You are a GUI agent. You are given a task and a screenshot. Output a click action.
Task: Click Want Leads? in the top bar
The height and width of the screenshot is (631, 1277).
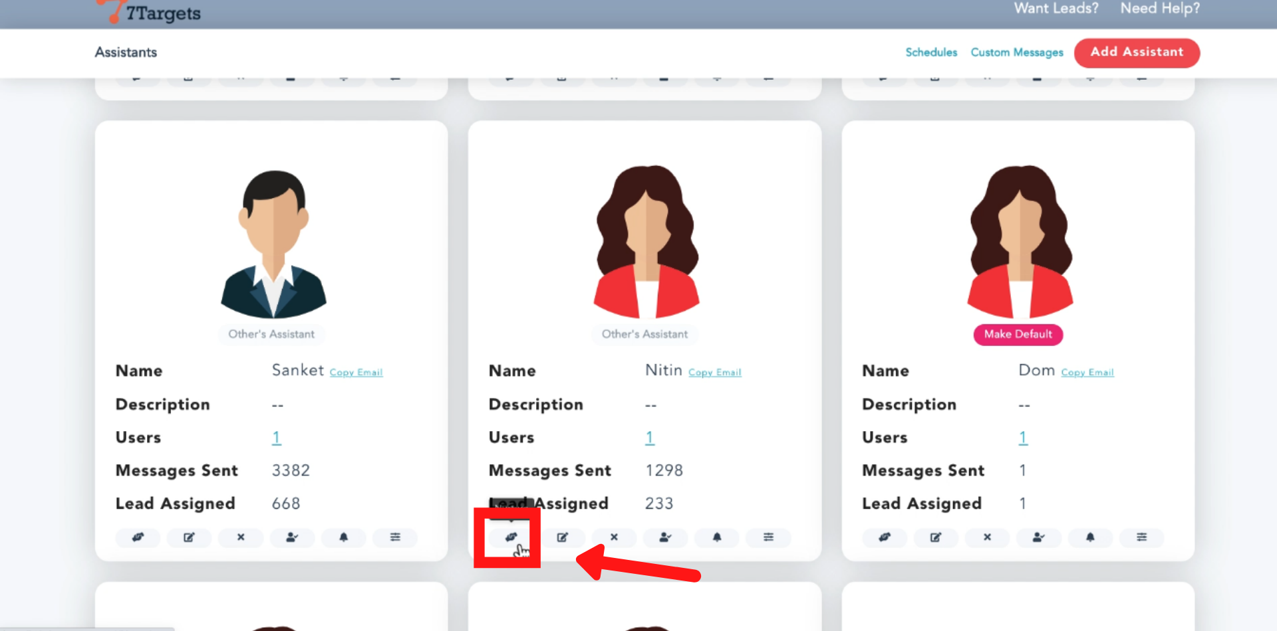coord(1056,9)
